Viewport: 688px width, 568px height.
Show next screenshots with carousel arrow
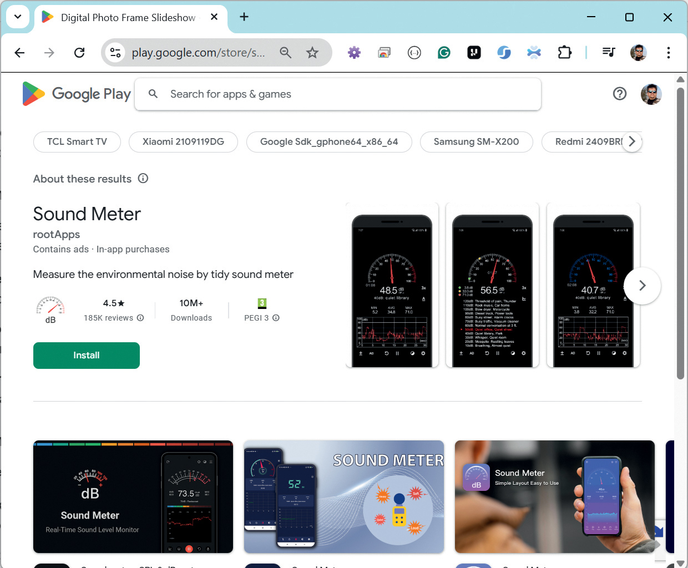(x=643, y=286)
